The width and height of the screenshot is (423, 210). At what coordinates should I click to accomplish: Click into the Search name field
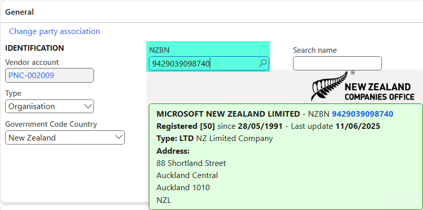pos(337,63)
